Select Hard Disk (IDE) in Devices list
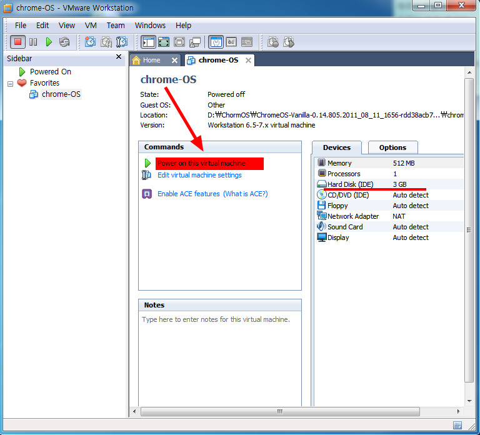This screenshot has height=435, width=480. 350,184
